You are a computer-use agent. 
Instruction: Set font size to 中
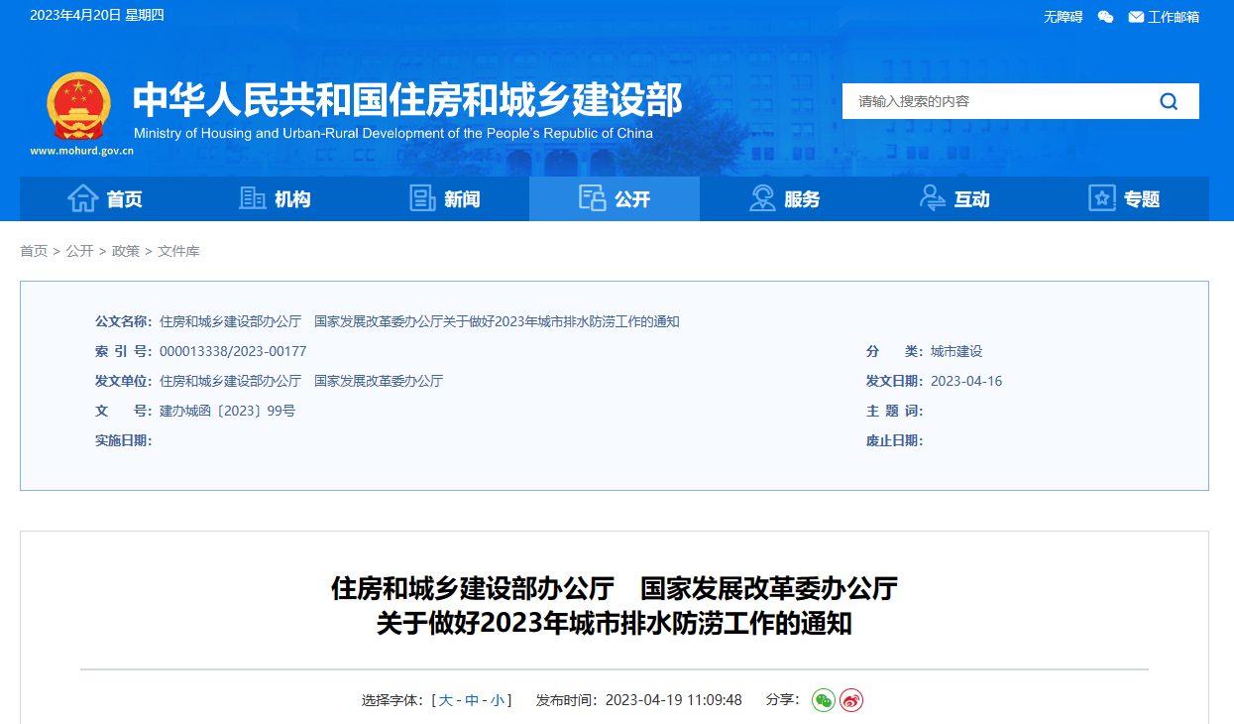point(472,700)
